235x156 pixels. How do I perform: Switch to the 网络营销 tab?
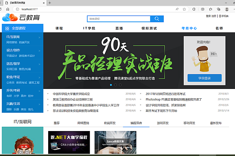(83, 123)
